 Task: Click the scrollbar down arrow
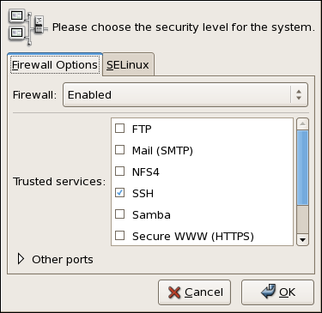tap(303, 240)
